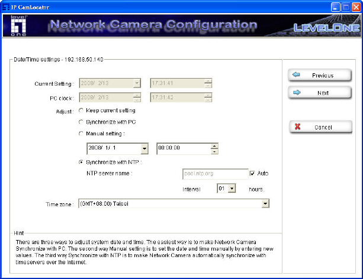Expand the Time zone dropdown list
Screen dimensions: 363x279
pyautogui.click(x=265, y=204)
